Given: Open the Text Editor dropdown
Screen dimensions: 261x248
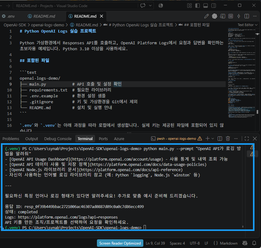Looking at the screenshot, I should tap(247, 25).
